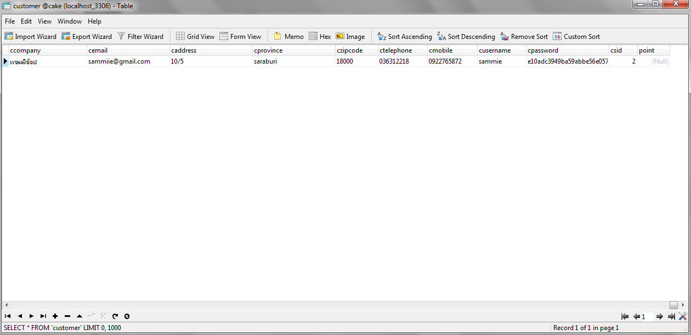Open the View menu
Image resolution: width=691 pixels, height=335 pixels.
[44, 21]
